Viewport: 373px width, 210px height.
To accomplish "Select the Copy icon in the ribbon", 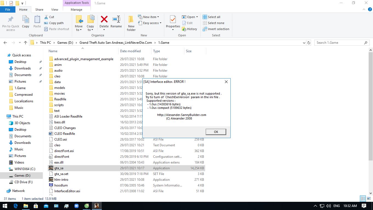I will coord(26,21).
